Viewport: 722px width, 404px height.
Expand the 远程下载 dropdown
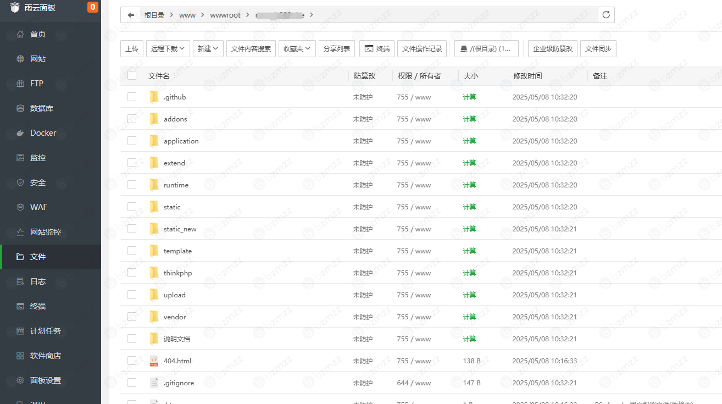pyautogui.click(x=168, y=48)
